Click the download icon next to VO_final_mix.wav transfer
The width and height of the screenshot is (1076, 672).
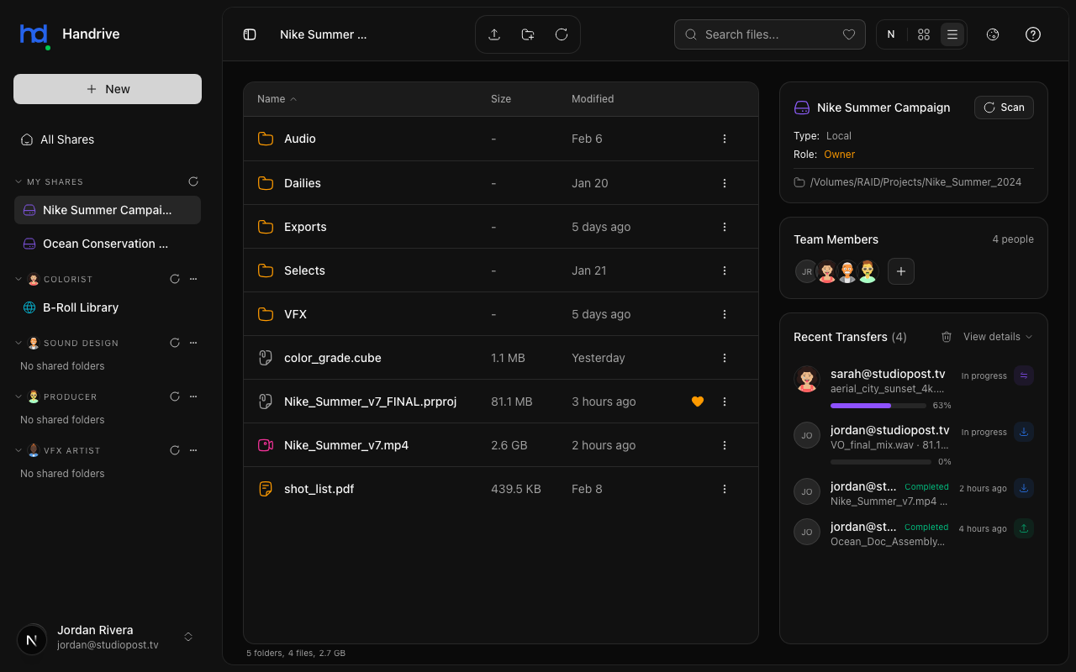[x=1023, y=432]
